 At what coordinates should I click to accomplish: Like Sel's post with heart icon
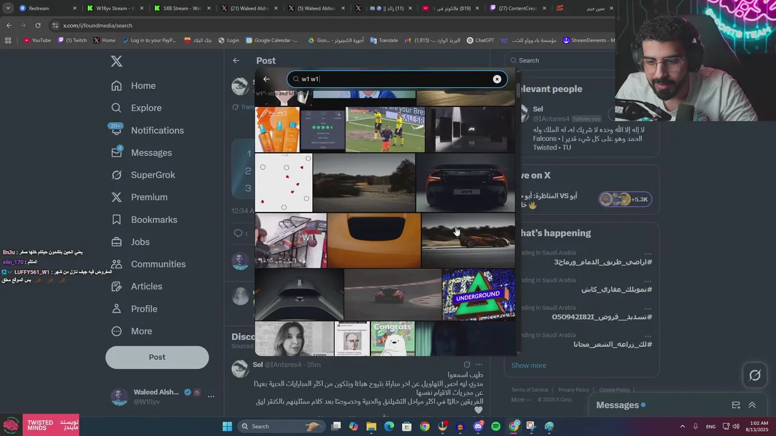[478, 411]
